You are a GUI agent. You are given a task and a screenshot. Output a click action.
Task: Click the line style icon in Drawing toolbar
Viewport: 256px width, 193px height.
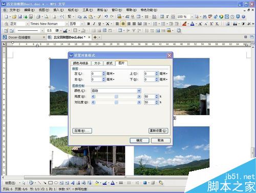[121, 183]
